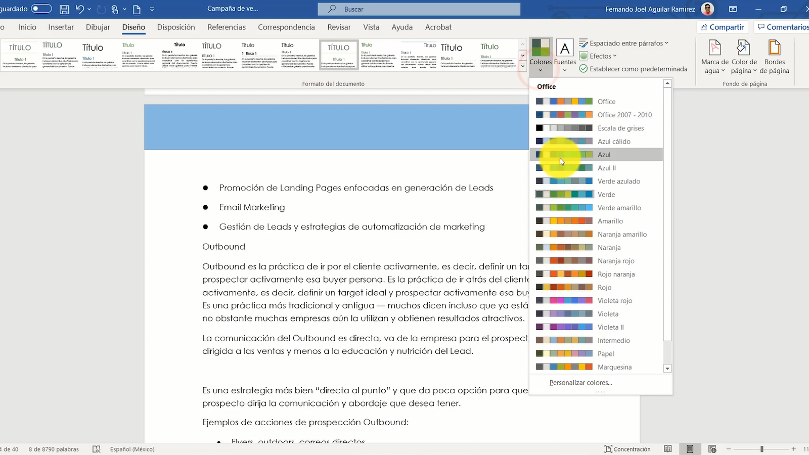This screenshot has height=455, width=809.
Task: Click the Compartir share button
Action: click(x=722, y=27)
